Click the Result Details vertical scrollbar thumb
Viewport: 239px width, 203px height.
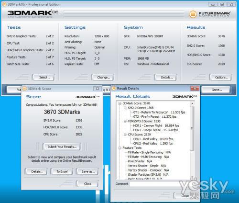click(x=192, y=128)
